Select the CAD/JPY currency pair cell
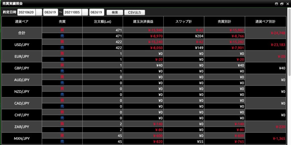 tap(22, 103)
